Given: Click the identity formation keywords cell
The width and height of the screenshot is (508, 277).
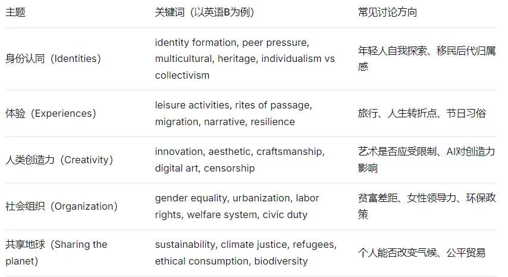Looking at the screenshot, I should [x=245, y=59].
